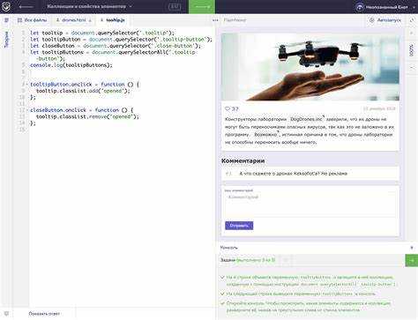
Task: Expand the Консоль panel with its arrow
Action: [412, 248]
